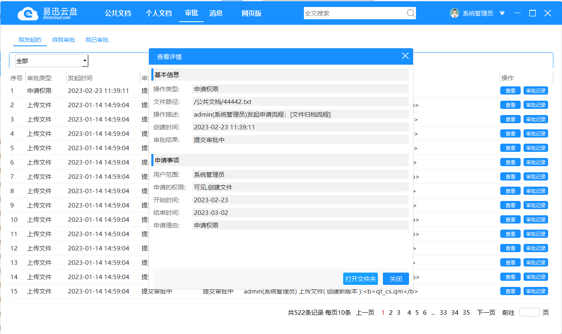The image size is (562, 334).
Task: Select the 待我审批 sub-tab
Action: [x=63, y=40]
